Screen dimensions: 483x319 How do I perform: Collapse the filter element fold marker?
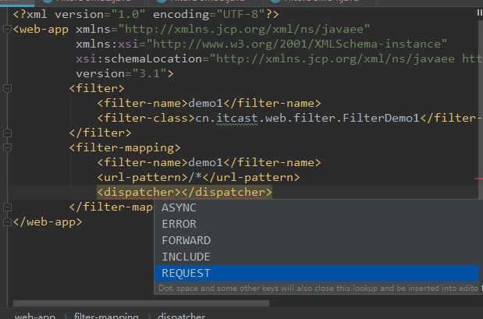coord(7,88)
